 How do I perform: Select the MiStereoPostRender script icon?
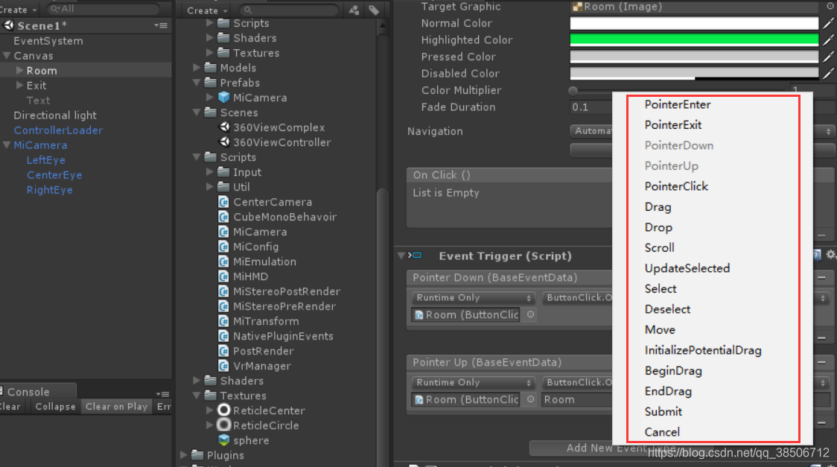[x=223, y=292]
